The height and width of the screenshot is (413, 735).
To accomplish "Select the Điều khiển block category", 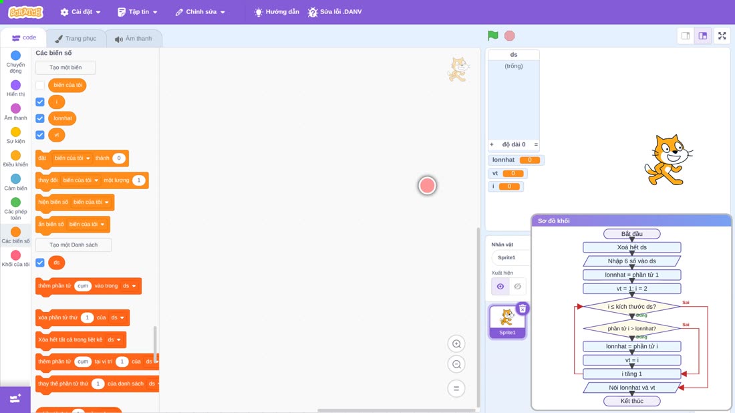I will click(15, 158).
